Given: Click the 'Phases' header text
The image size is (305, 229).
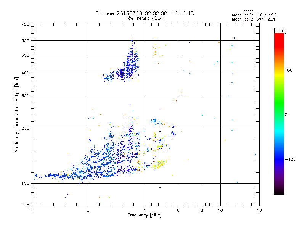Looking at the screenshot, I should click(247, 11).
